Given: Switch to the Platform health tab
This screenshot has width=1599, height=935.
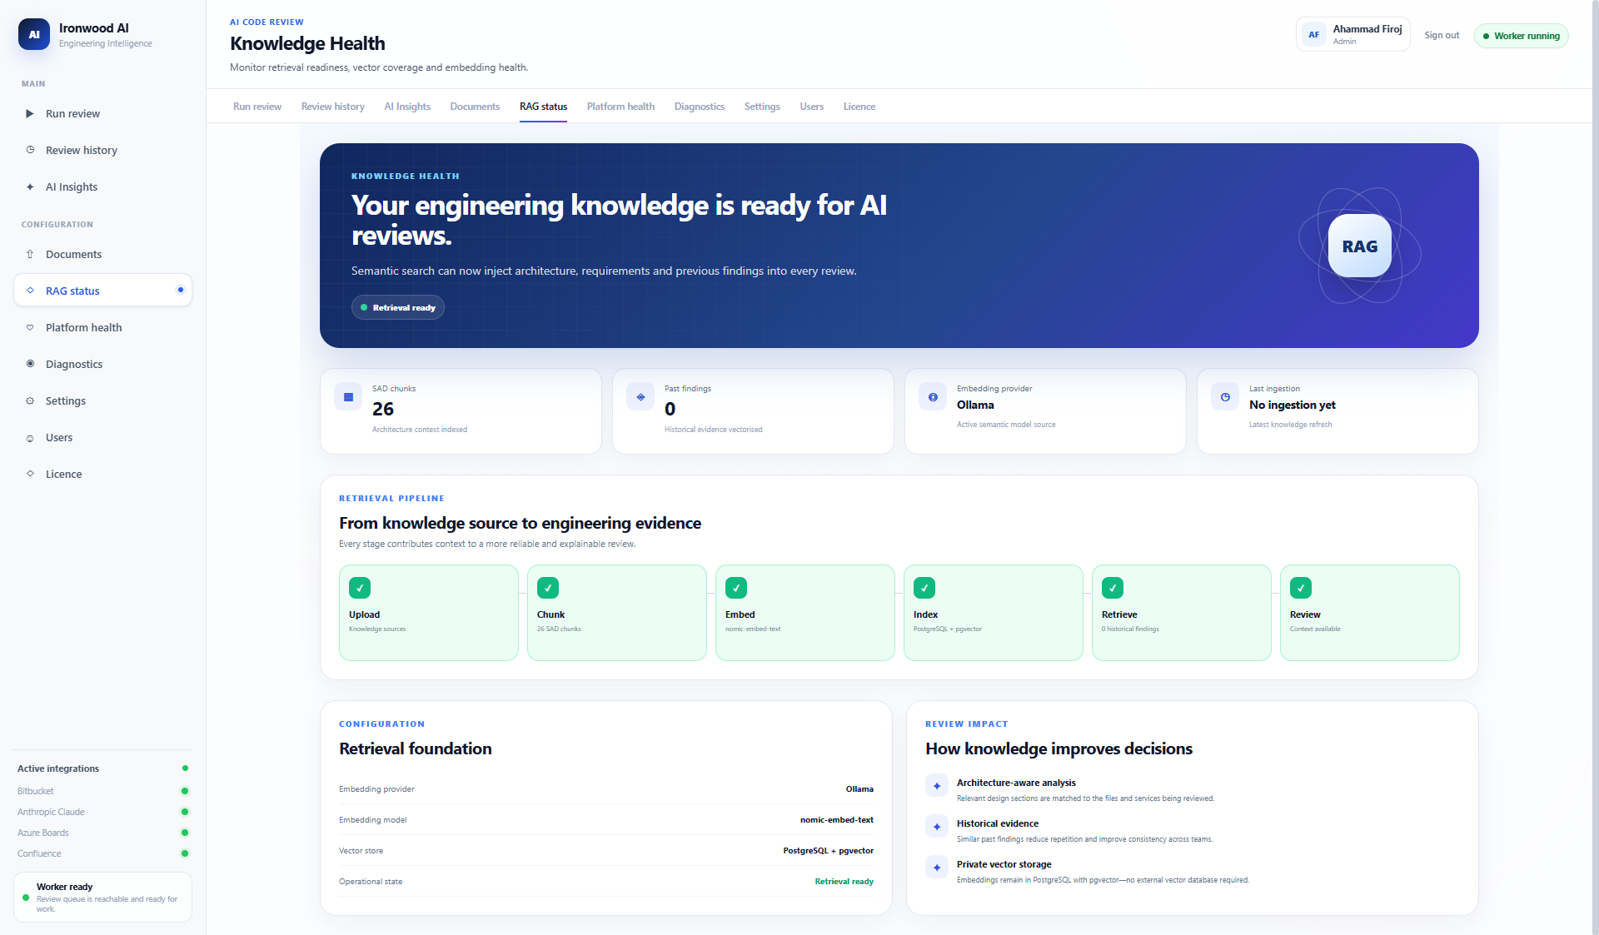Looking at the screenshot, I should (620, 107).
